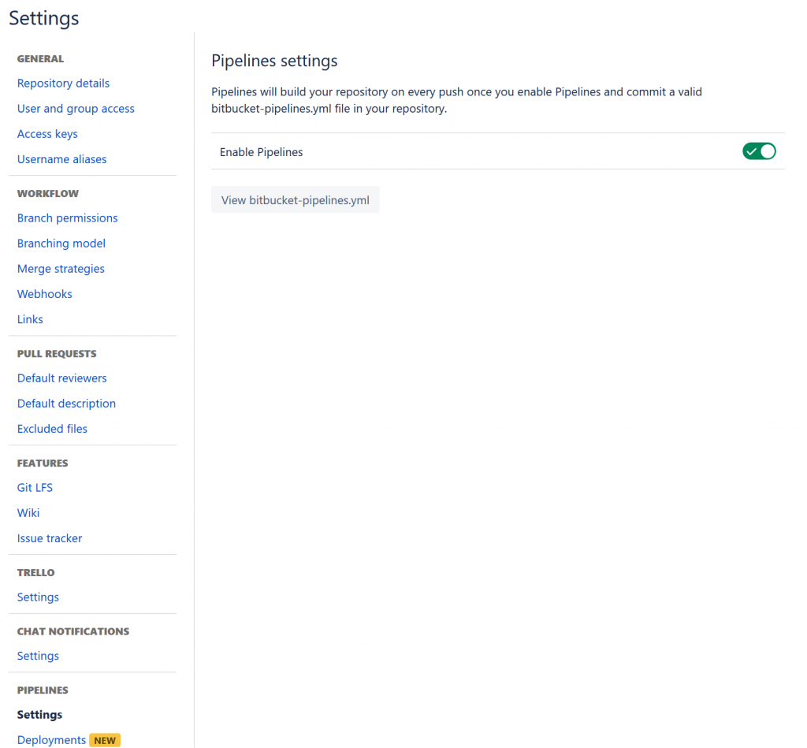
Task: Open Repository details settings
Action: coord(63,83)
